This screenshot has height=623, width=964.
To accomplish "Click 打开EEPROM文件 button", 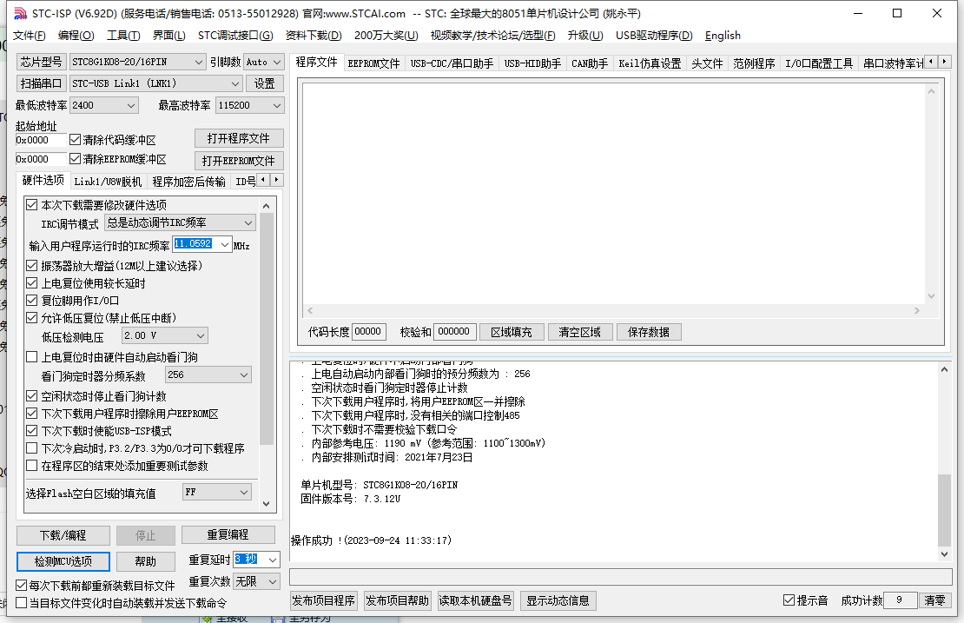I will (239, 161).
